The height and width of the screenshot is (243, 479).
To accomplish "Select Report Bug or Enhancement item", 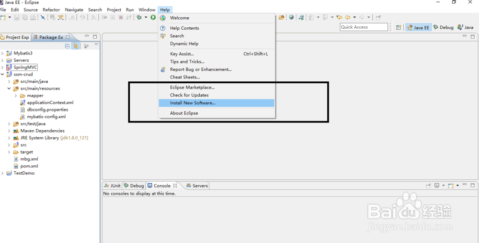I will click(x=217, y=69).
